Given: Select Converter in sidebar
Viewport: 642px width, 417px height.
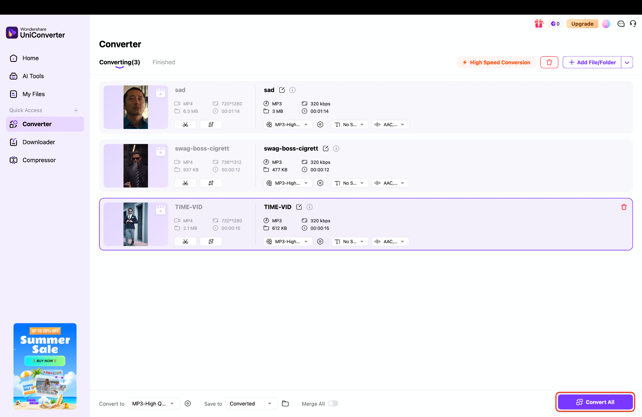Looking at the screenshot, I should 45,124.
